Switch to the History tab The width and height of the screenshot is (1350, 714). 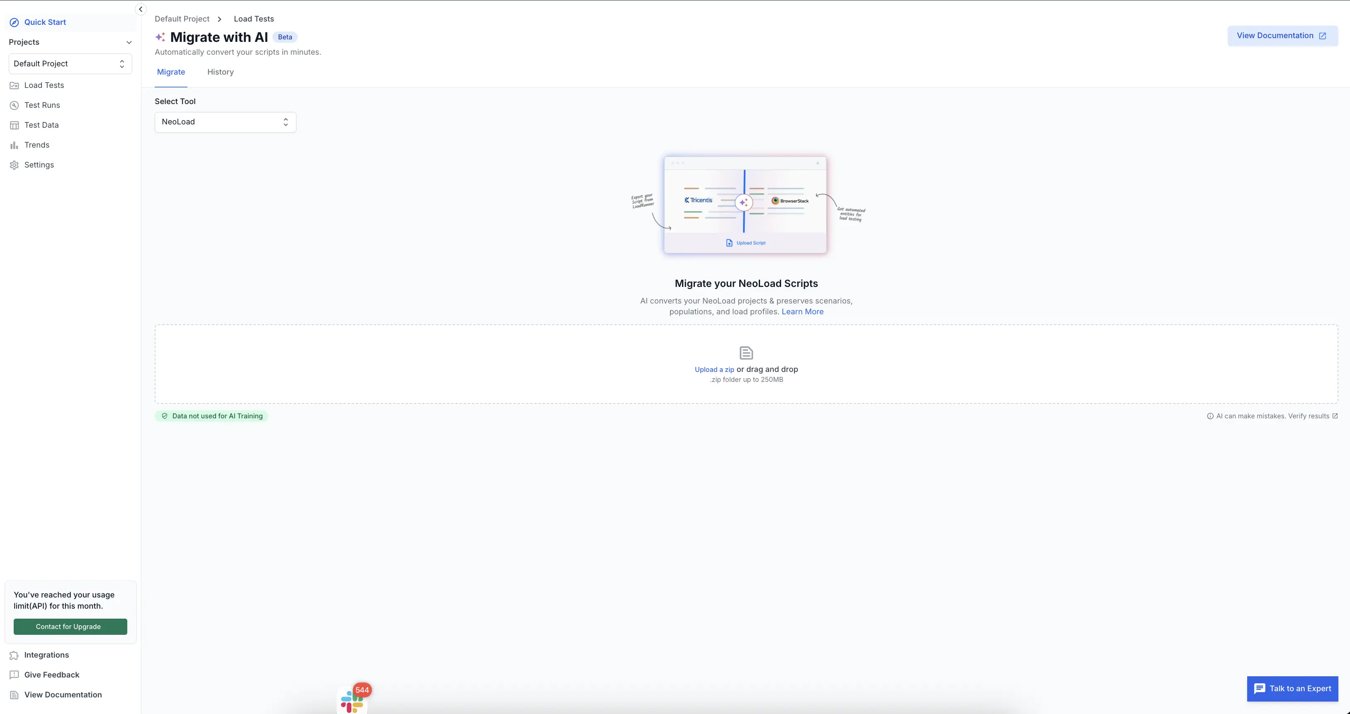point(221,72)
